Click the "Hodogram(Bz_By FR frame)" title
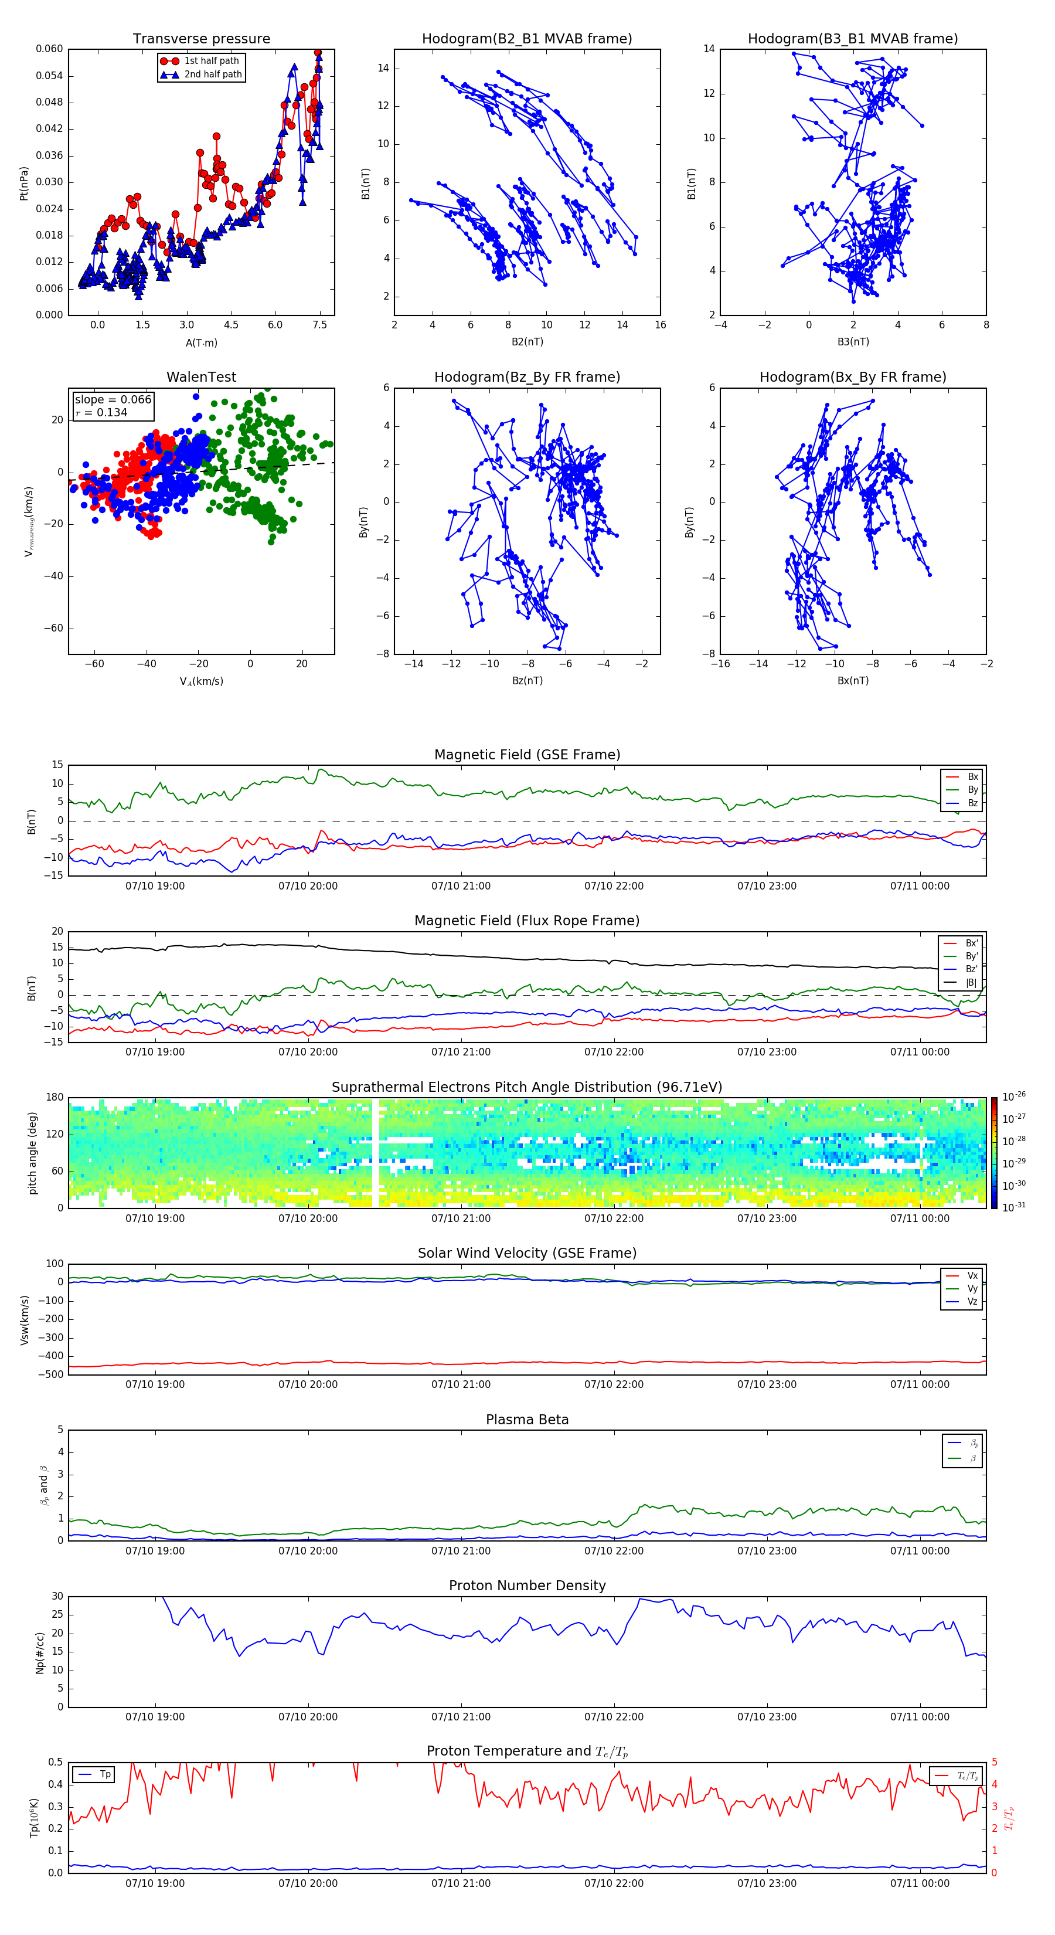The image size is (1055, 1935). 527,377
